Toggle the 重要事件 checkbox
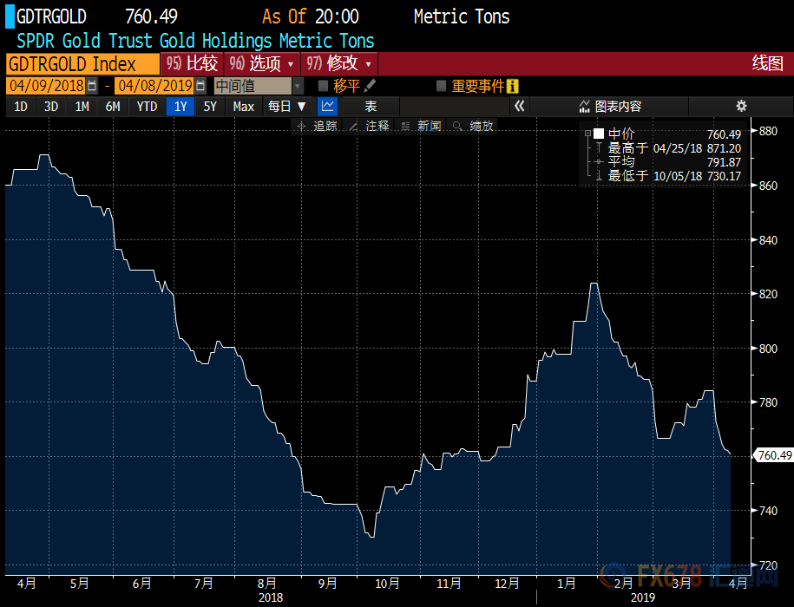 tap(441, 86)
